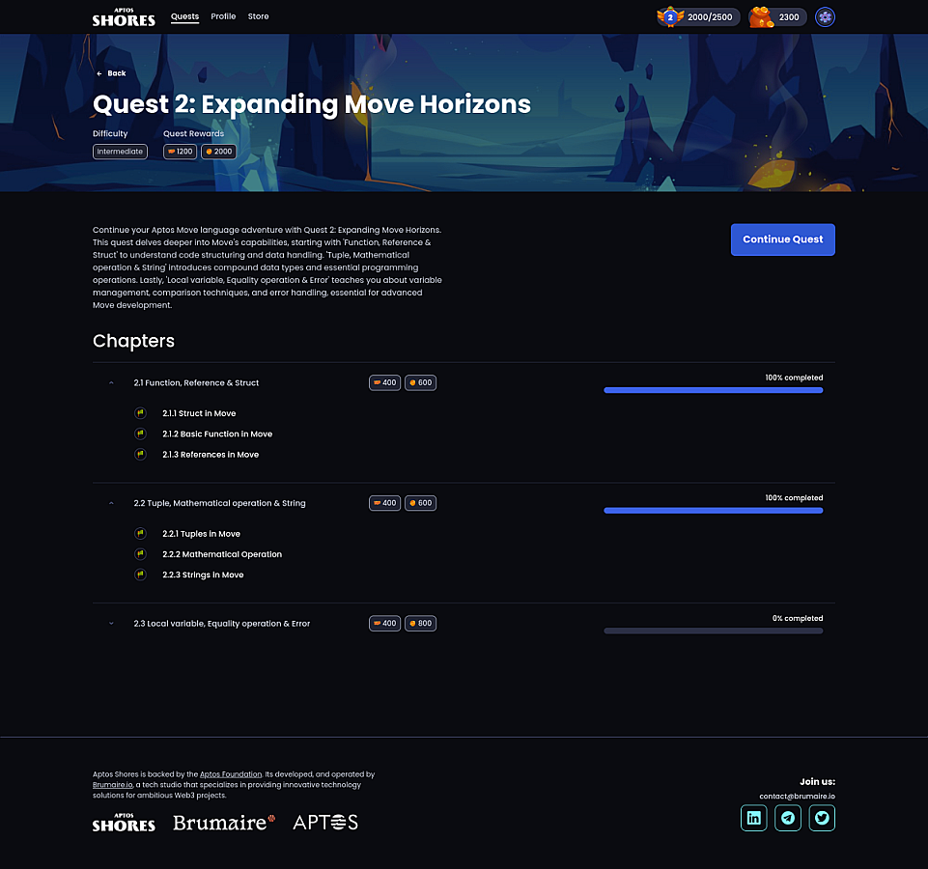
Task: Follow the Aptos Foundation link
Action: pos(231,774)
